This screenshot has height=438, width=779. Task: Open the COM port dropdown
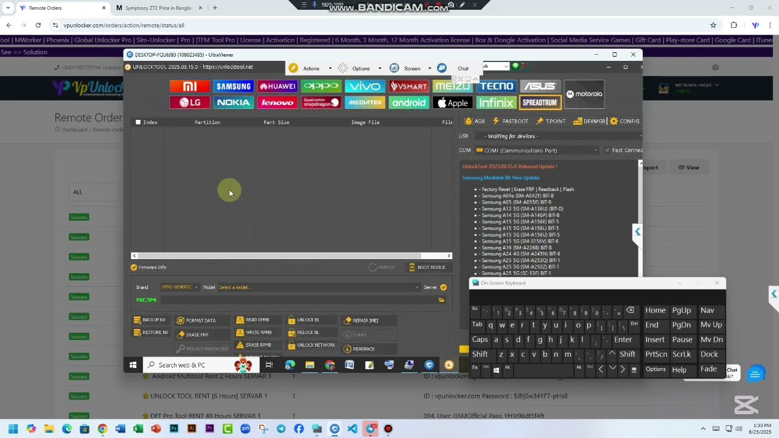537,150
